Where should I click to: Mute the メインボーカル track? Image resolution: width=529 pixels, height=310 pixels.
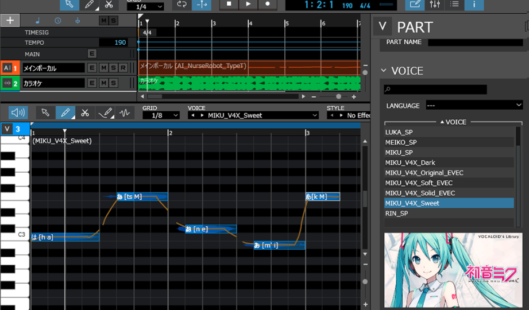[x=103, y=68]
